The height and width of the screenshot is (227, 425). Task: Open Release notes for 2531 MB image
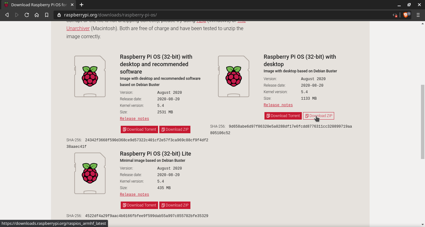pyautogui.click(x=134, y=119)
